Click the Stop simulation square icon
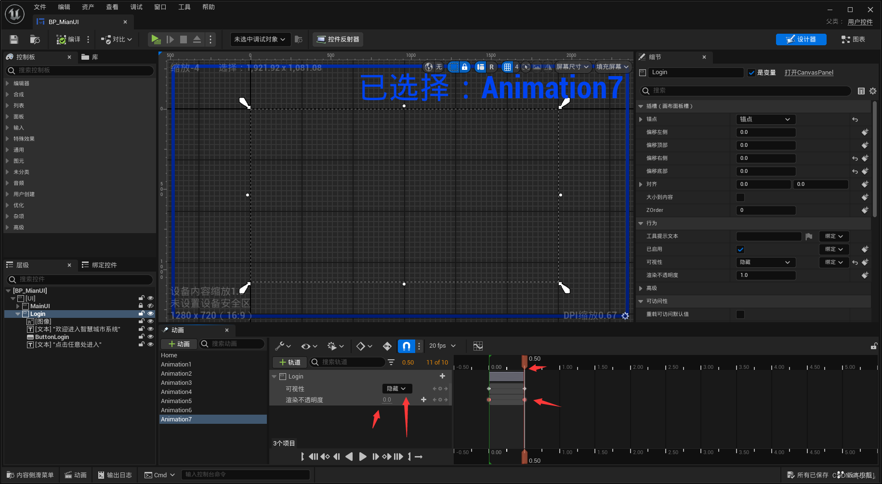882x484 pixels. coord(184,39)
